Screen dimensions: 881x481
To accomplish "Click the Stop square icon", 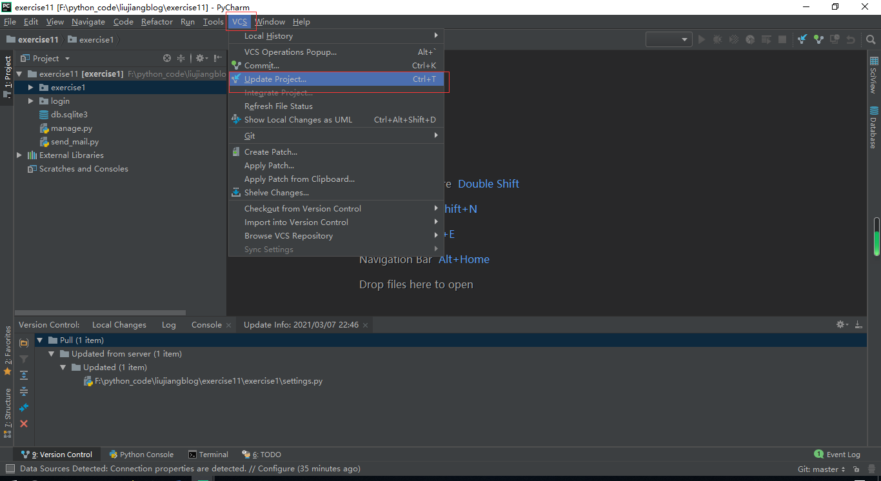I will (782, 39).
